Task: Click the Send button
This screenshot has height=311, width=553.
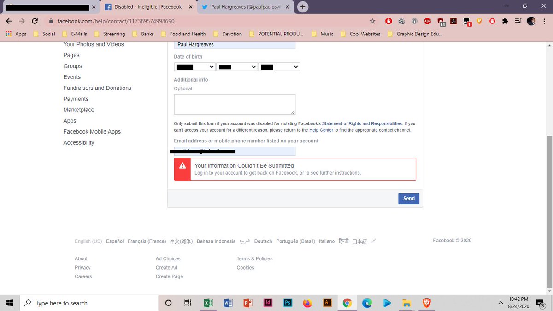Action: click(x=409, y=198)
